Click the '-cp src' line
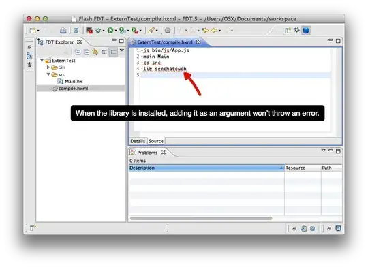This screenshot has height=267, width=368. click(151, 63)
